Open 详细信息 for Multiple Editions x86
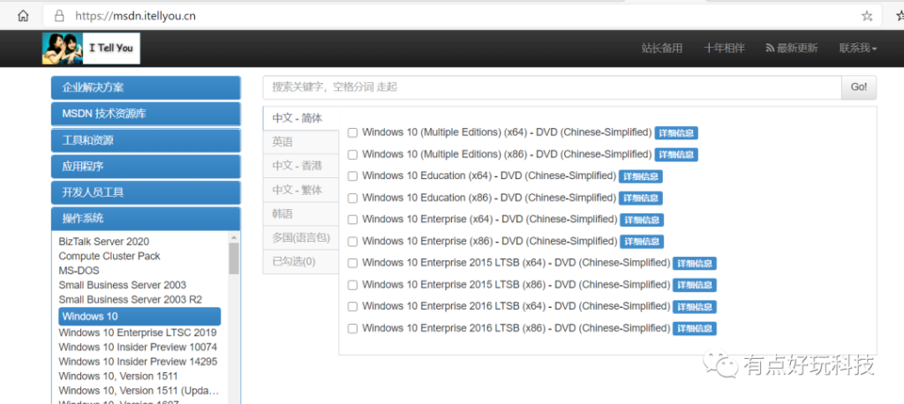This screenshot has height=404, width=904. point(676,154)
